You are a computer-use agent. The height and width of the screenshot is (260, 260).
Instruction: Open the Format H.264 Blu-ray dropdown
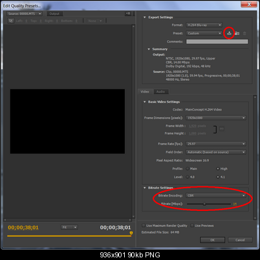pos(204,25)
